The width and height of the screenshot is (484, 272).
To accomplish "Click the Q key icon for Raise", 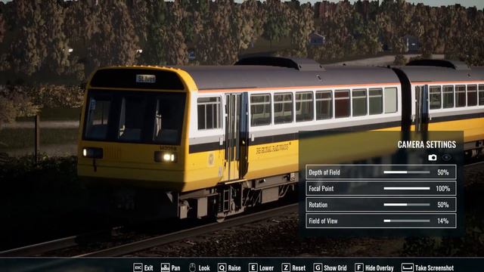I will coord(222,267).
